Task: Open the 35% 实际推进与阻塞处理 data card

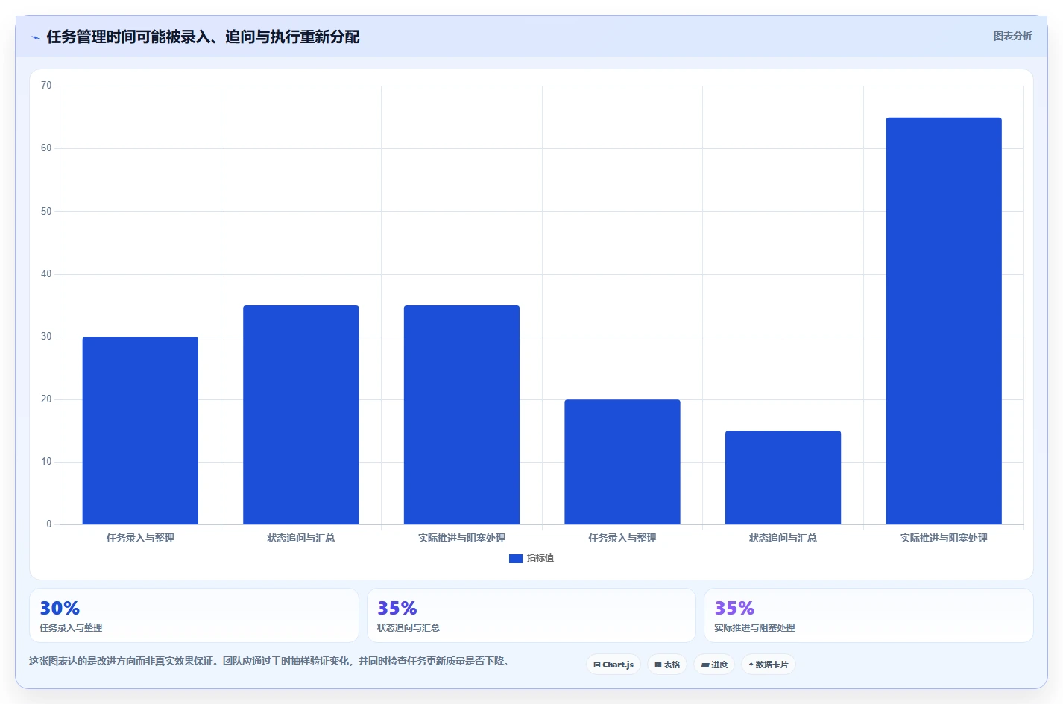Action: click(x=868, y=615)
